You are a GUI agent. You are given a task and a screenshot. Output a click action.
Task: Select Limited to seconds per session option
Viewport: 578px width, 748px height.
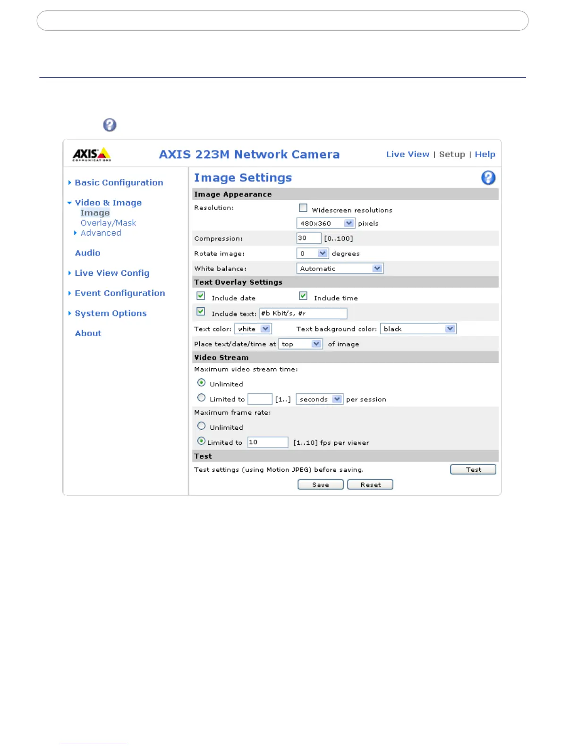pyautogui.click(x=201, y=398)
